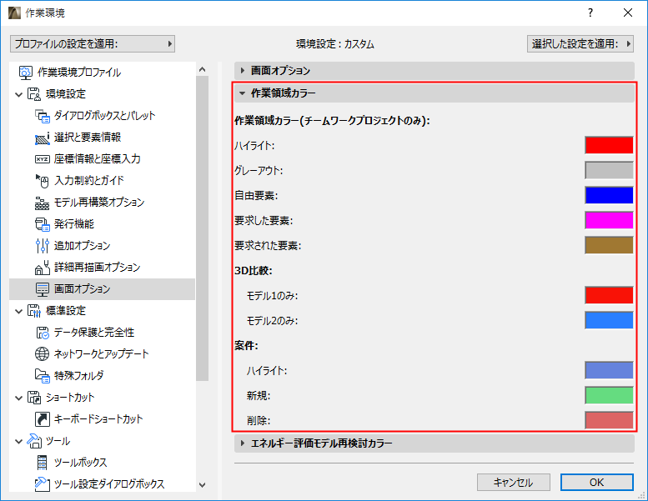
Task: Open the 選択した設定を適用 dropdown
Action: click(580, 44)
